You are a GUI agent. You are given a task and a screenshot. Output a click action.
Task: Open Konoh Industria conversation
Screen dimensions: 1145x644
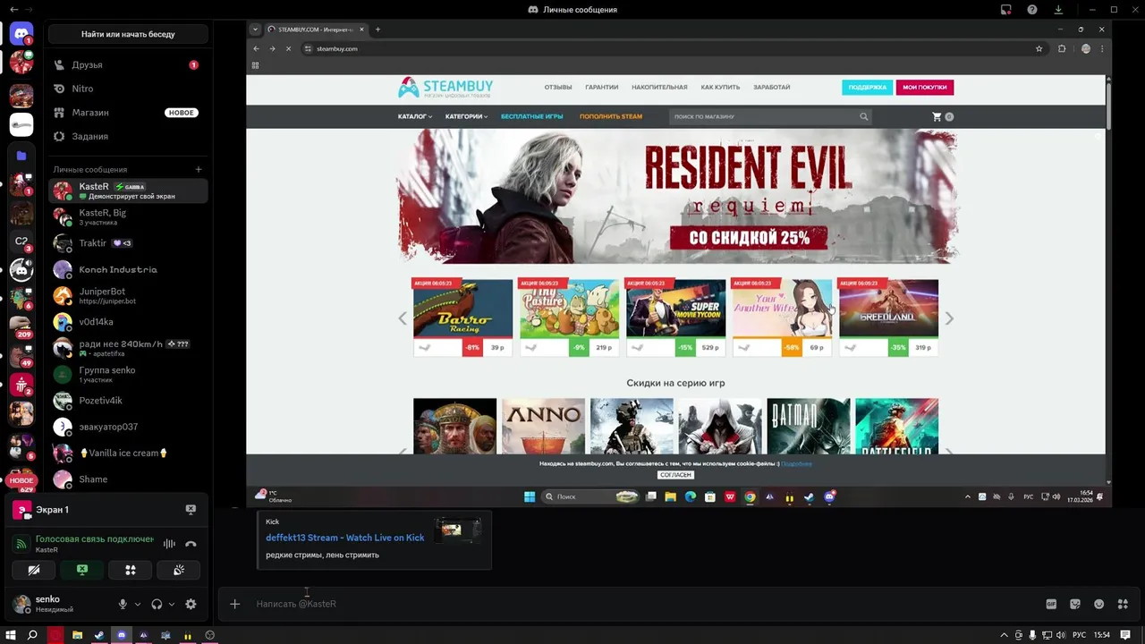tap(128, 269)
